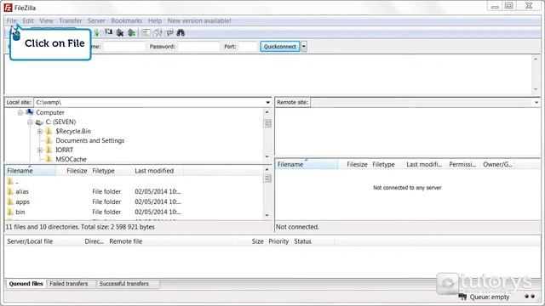The height and width of the screenshot is (306, 545).
Task: Select C: (SEVEN) drive in tree
Action: coord(60,122)
